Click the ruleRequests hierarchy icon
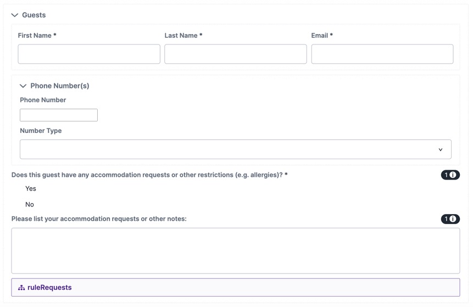Viewport: 473px width, 307px height. pyautogui.click(x=21, y=288)
